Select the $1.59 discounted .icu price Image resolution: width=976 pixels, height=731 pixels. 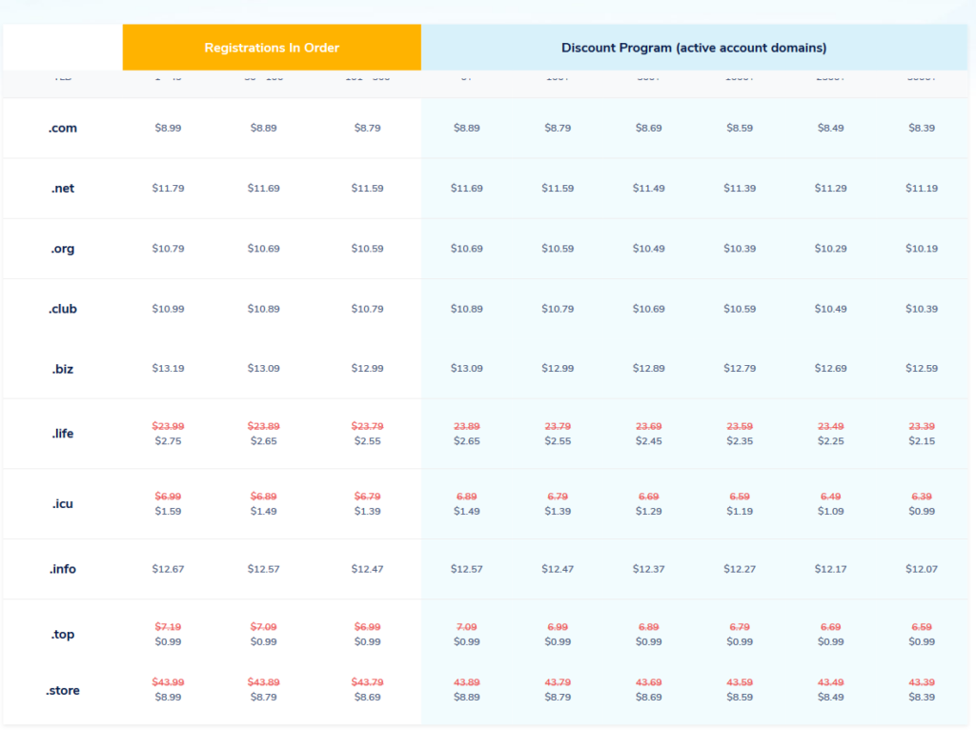click(x=168, y=511)
